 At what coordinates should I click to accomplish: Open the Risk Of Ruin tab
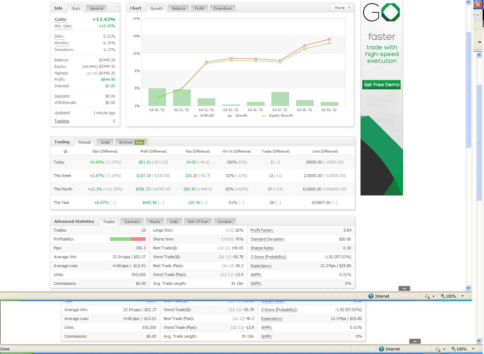tap(198, 222)
